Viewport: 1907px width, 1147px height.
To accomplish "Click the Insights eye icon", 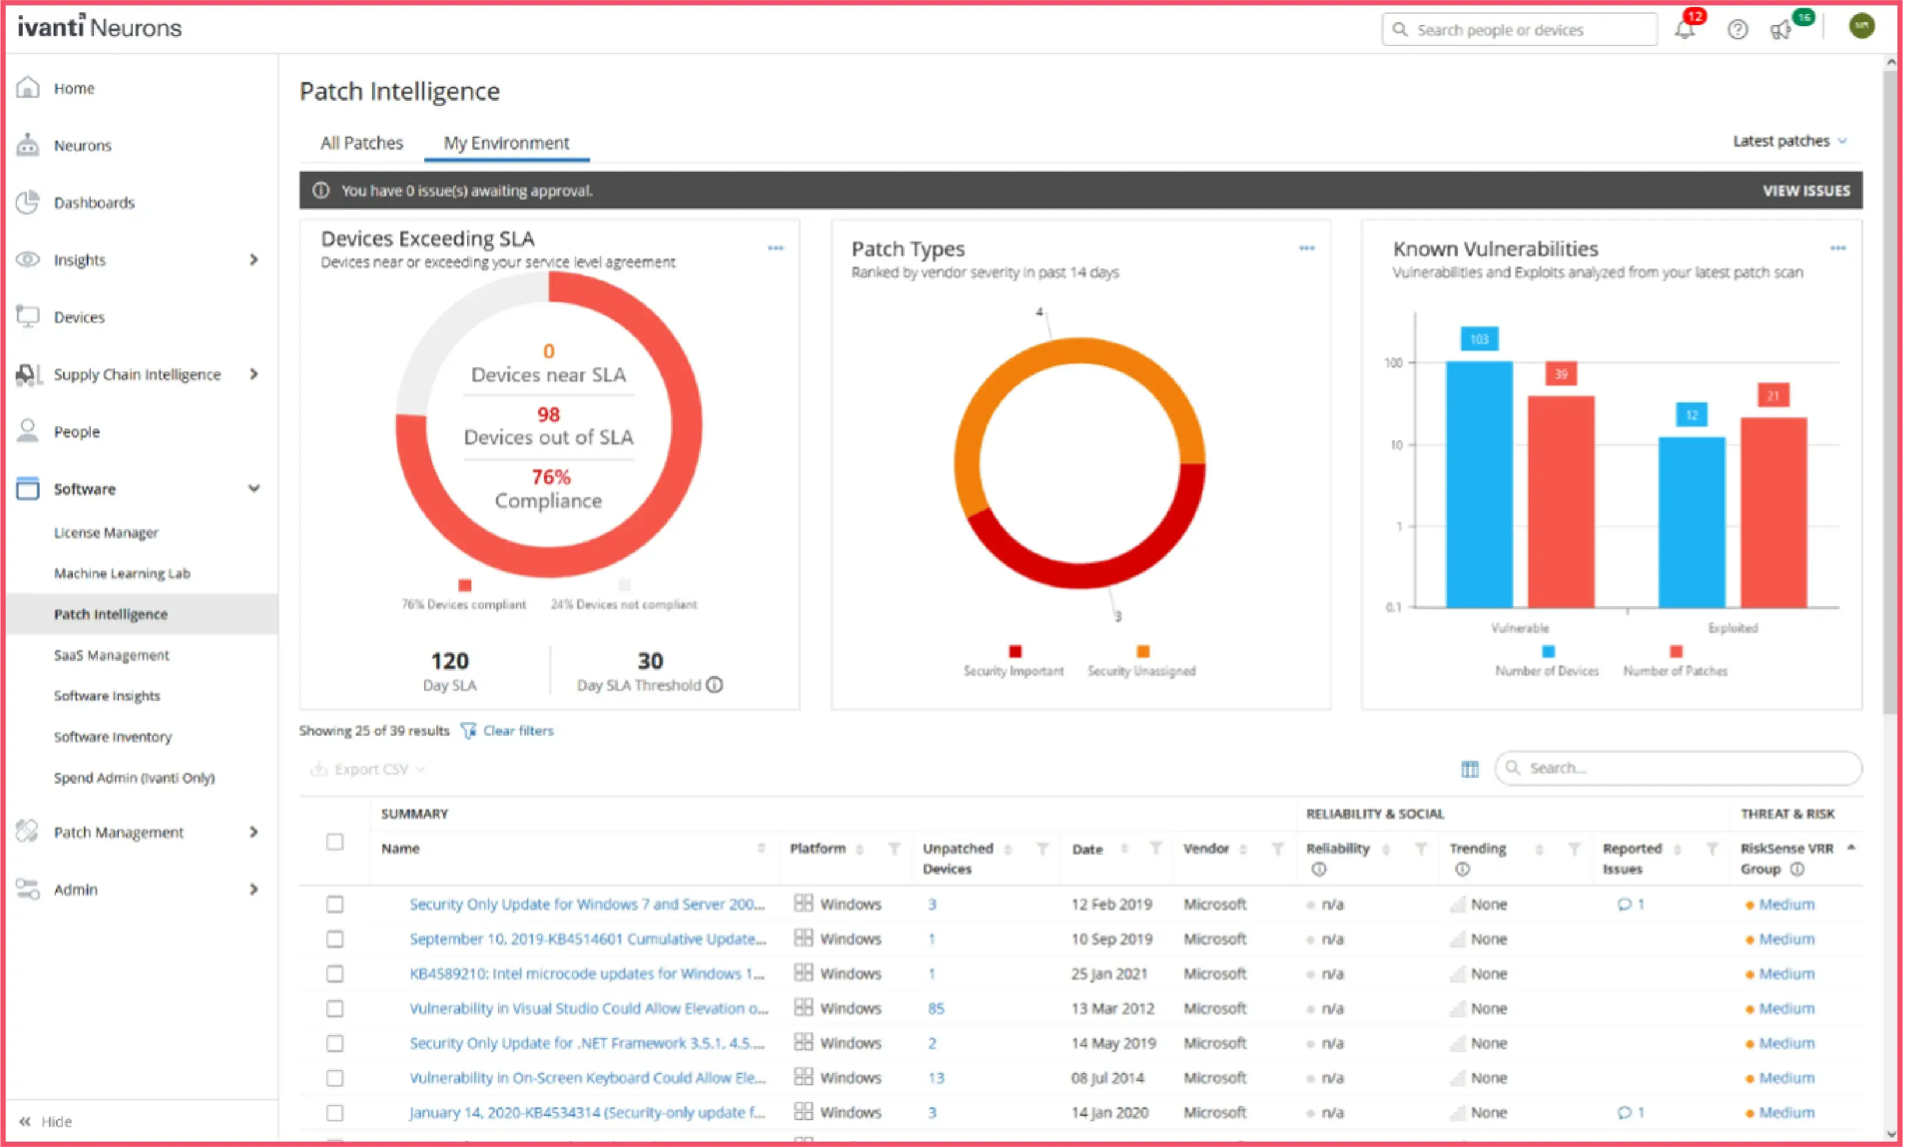I will point(28,259).
